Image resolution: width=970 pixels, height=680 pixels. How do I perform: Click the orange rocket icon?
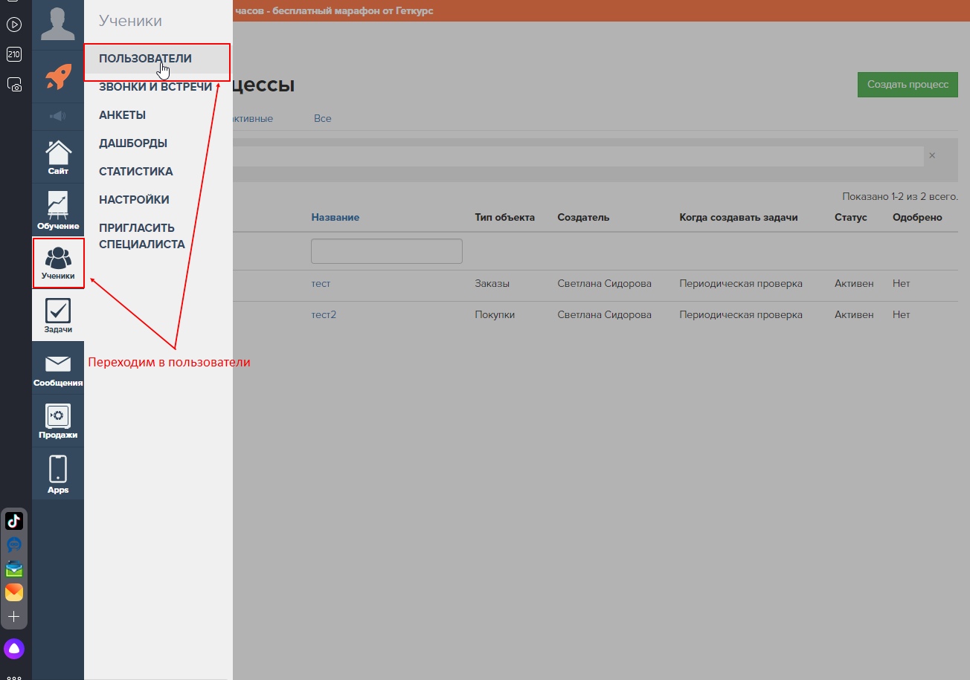[x=58, y=77]
